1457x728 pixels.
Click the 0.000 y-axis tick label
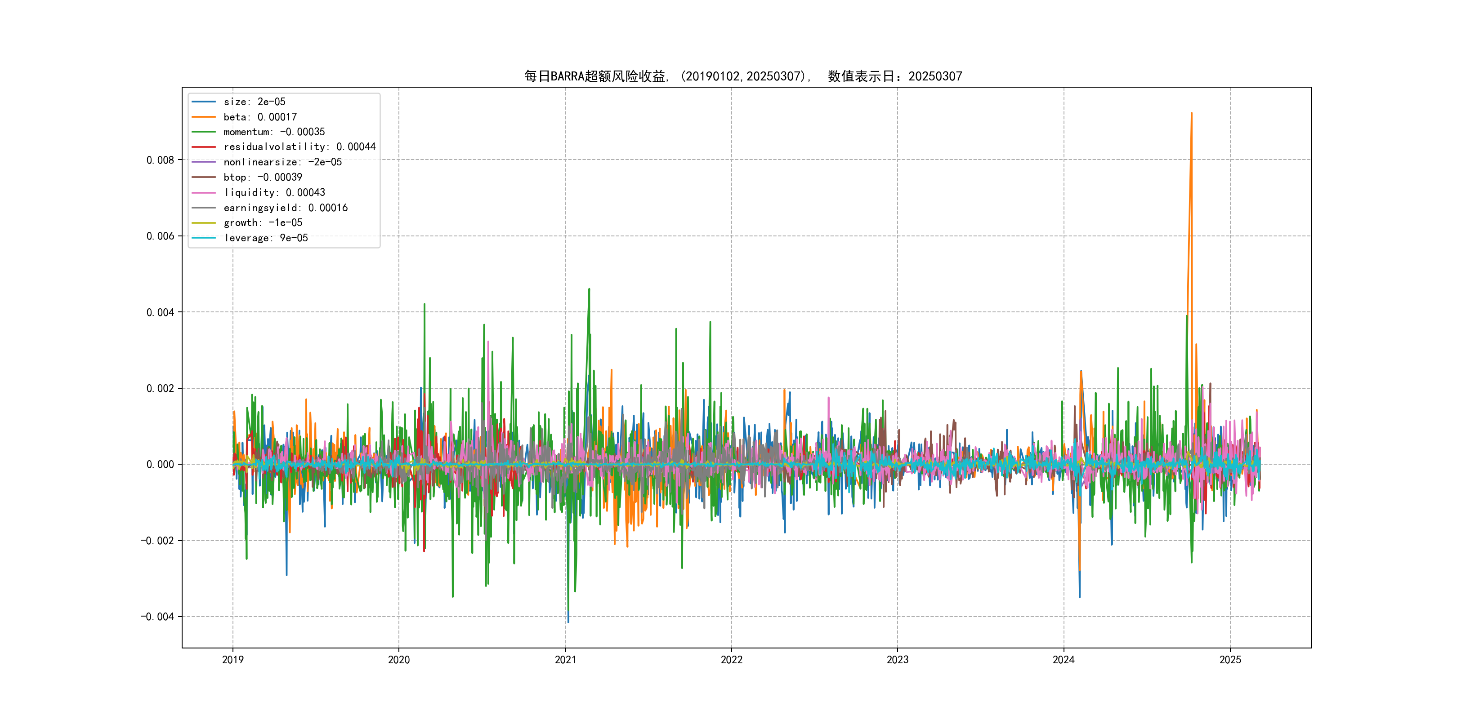(160, 465)
